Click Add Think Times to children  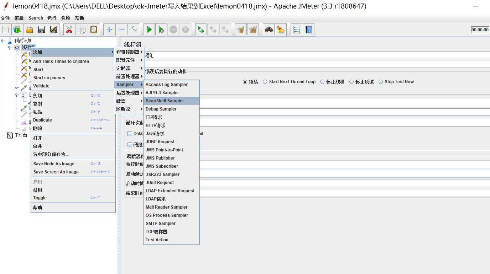coord(73,61)
